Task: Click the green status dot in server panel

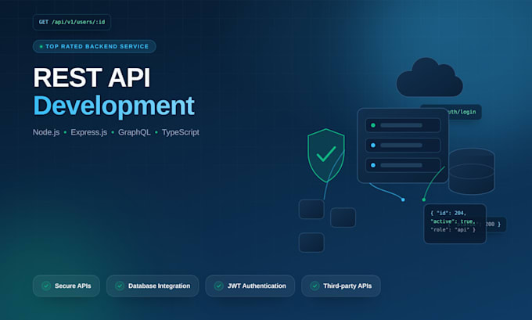Action: coord(373,125)
